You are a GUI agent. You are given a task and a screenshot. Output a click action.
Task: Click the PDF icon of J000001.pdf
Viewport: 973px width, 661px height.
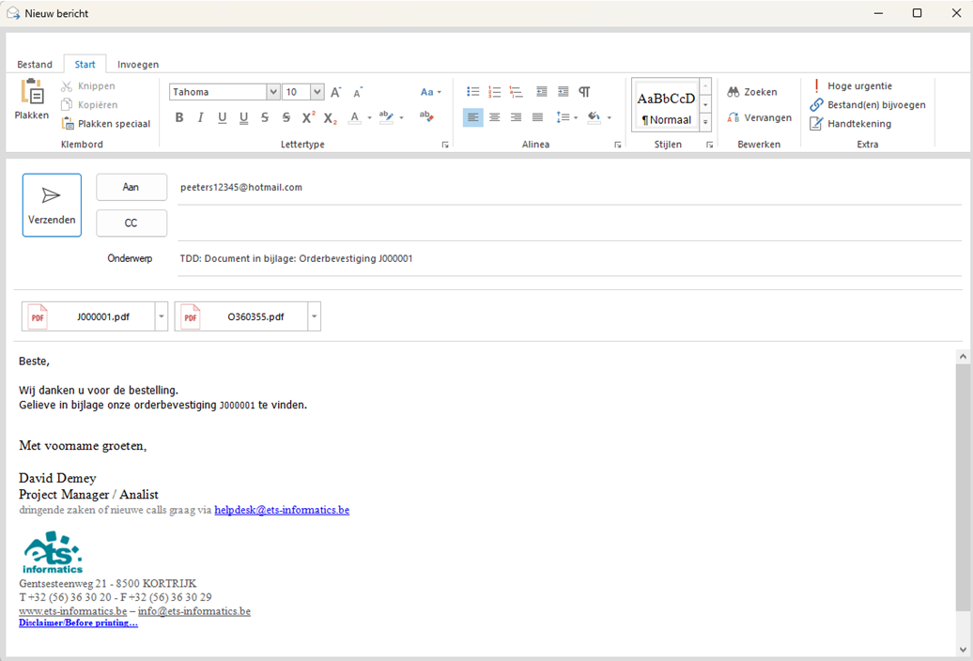coord(38,316)
